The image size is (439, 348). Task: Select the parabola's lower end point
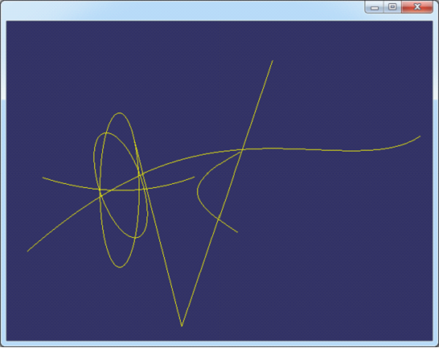237,231
